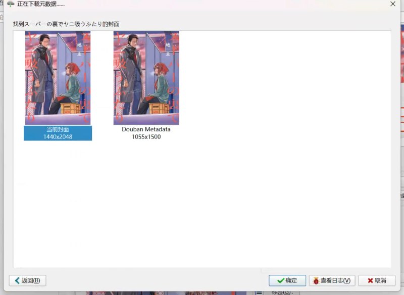This screenshot has height=295, width=404.
Task: Confirm with the 确定 button
Action: coord(287,280)
